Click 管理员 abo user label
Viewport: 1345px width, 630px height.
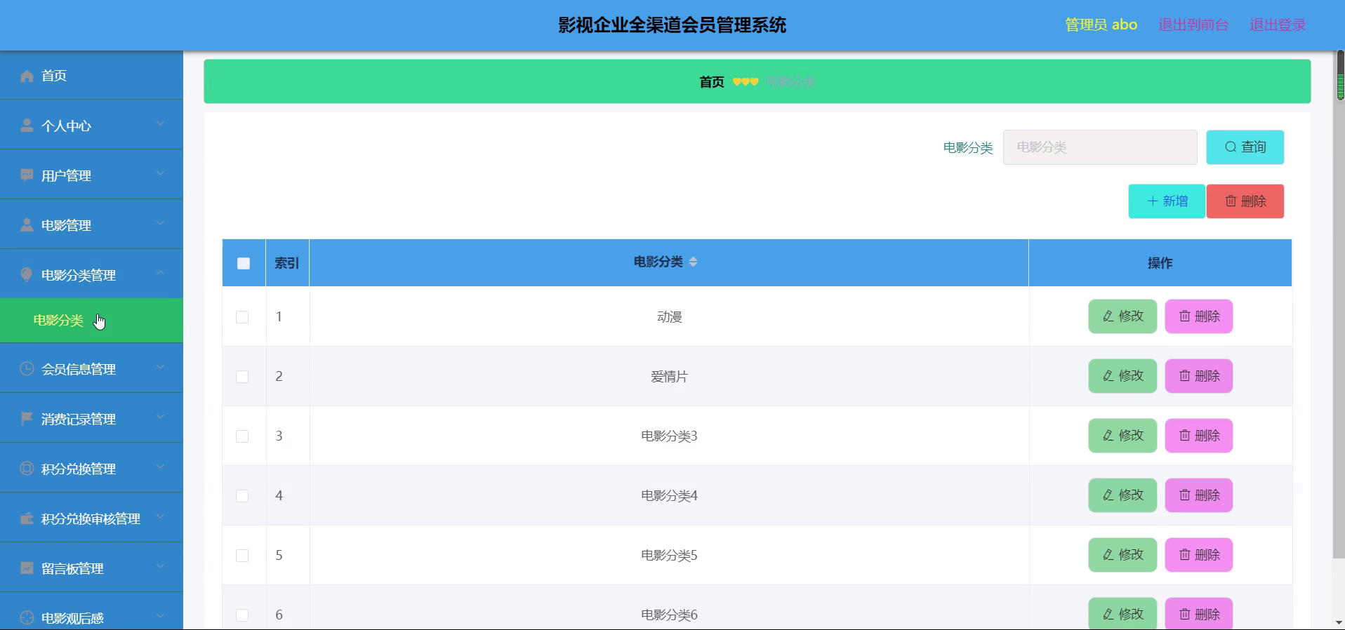1101,25
